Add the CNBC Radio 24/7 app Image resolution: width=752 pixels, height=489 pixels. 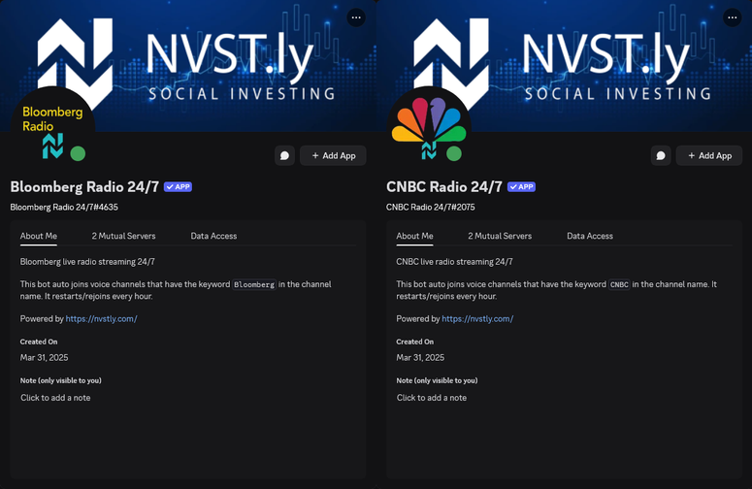pyautogui.click(x=709, y=156)
